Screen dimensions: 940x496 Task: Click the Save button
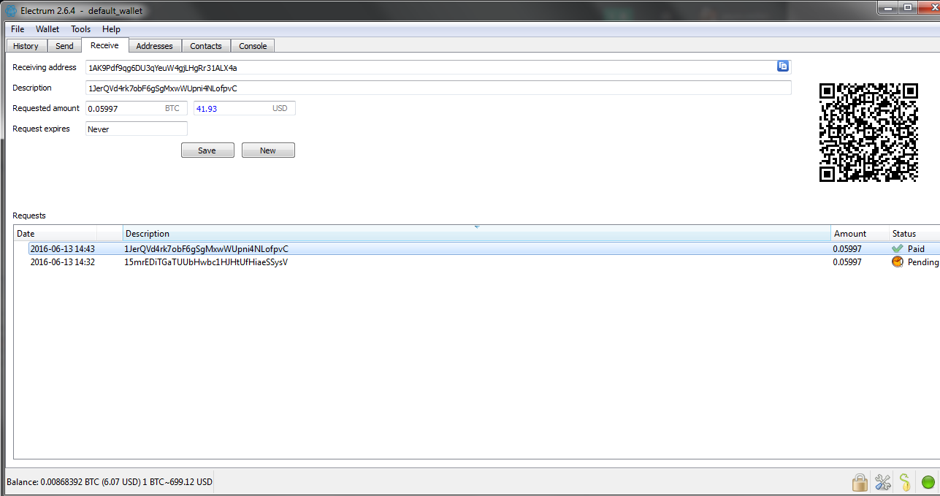(x=207, y=150)
